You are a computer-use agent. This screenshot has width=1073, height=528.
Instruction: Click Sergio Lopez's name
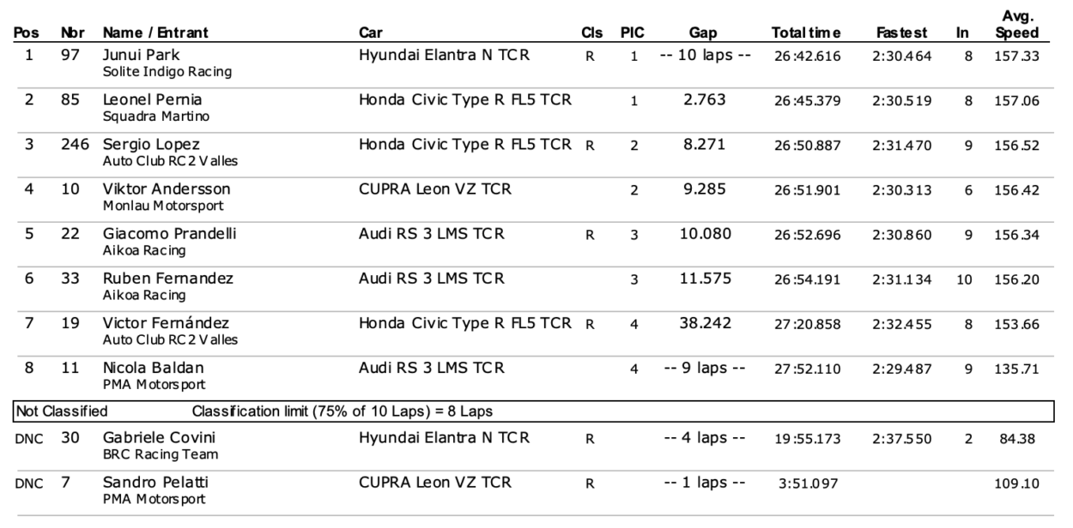point(144,144)
